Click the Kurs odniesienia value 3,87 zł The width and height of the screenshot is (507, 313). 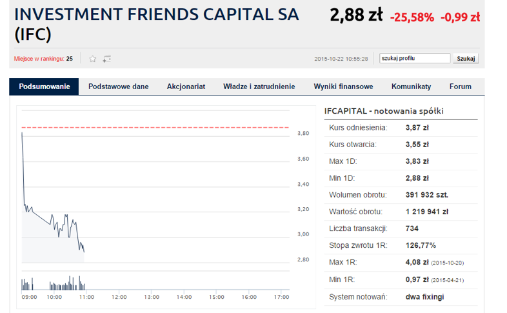coord(417,128)
